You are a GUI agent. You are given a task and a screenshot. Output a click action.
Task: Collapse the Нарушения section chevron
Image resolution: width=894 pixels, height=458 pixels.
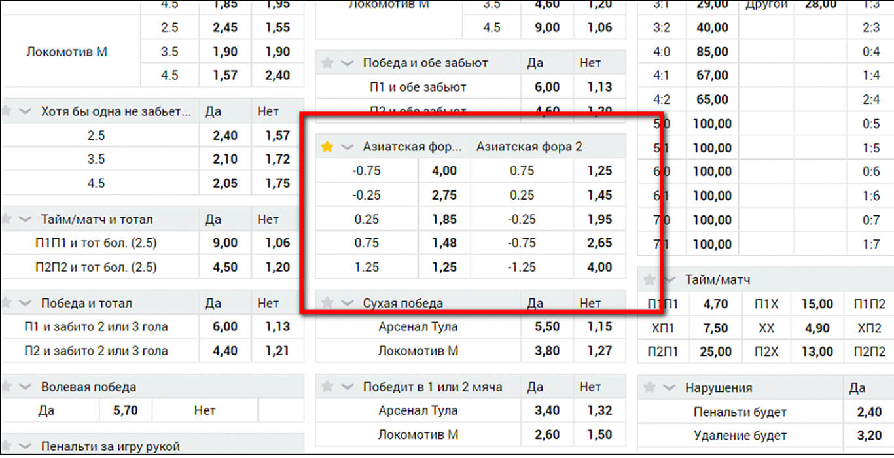[x=670, y=387]
